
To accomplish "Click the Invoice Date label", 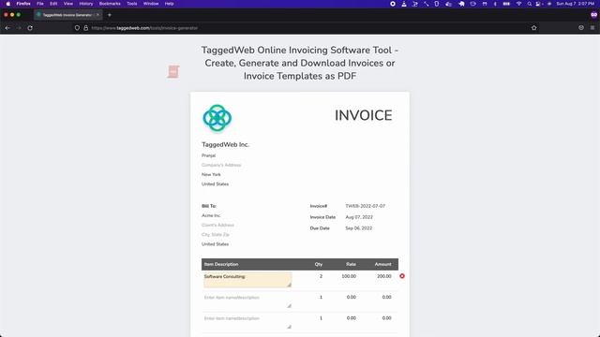I will (322, 217).
